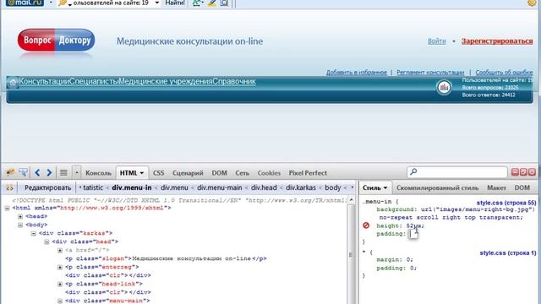Select div.karkas in the breadcrumb path
This screenshot has height=304, width=541.
coord(301,187)
